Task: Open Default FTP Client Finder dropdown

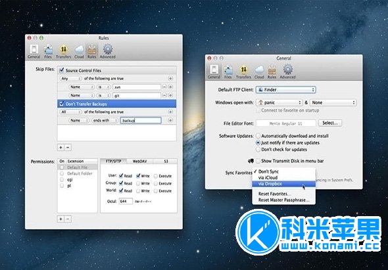Action: click(286, 90)
